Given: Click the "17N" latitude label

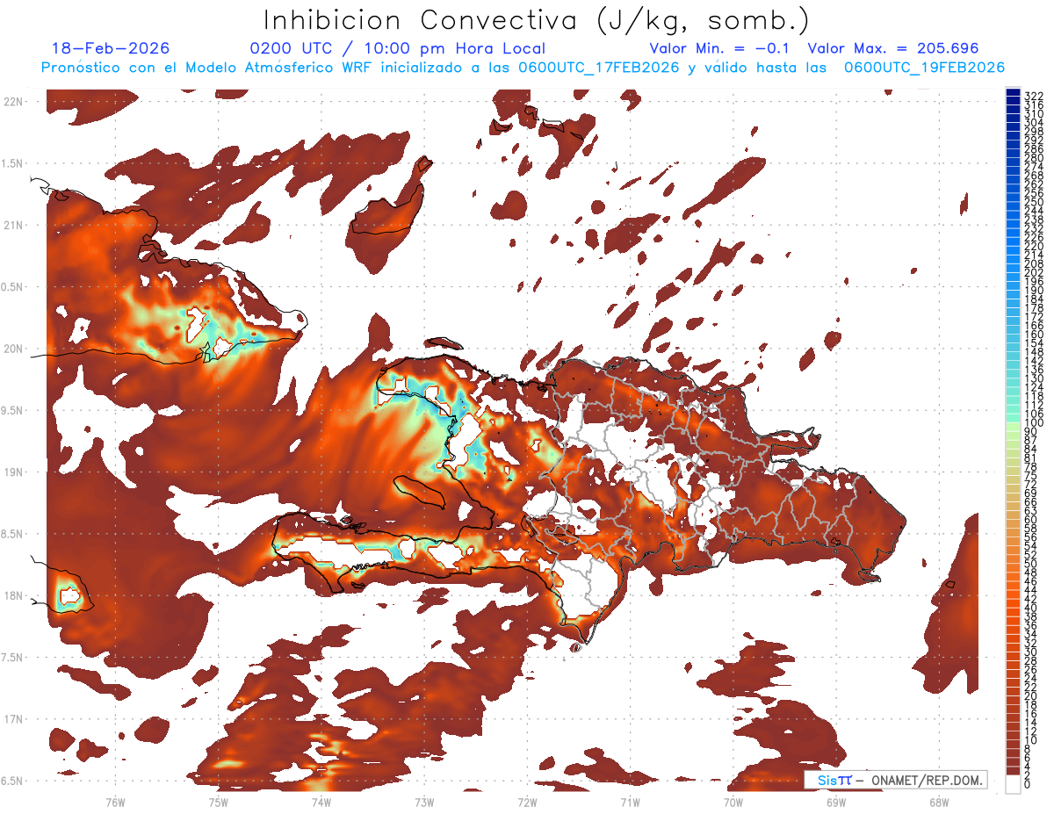Looking at the screenshot, I should click(x=13, y=719).
